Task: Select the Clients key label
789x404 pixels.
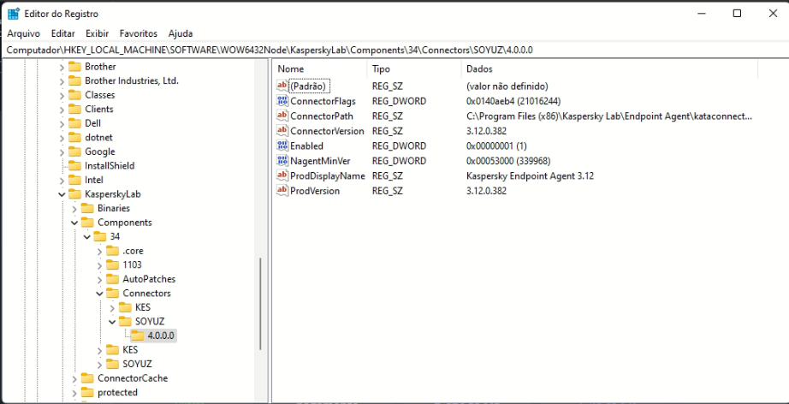Action: coord(99,110)
